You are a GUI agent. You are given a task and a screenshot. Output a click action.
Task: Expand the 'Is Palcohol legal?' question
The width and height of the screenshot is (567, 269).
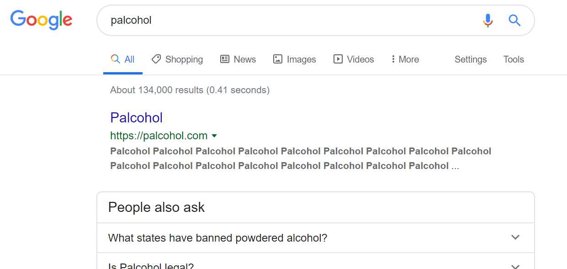tap(515, 266)
